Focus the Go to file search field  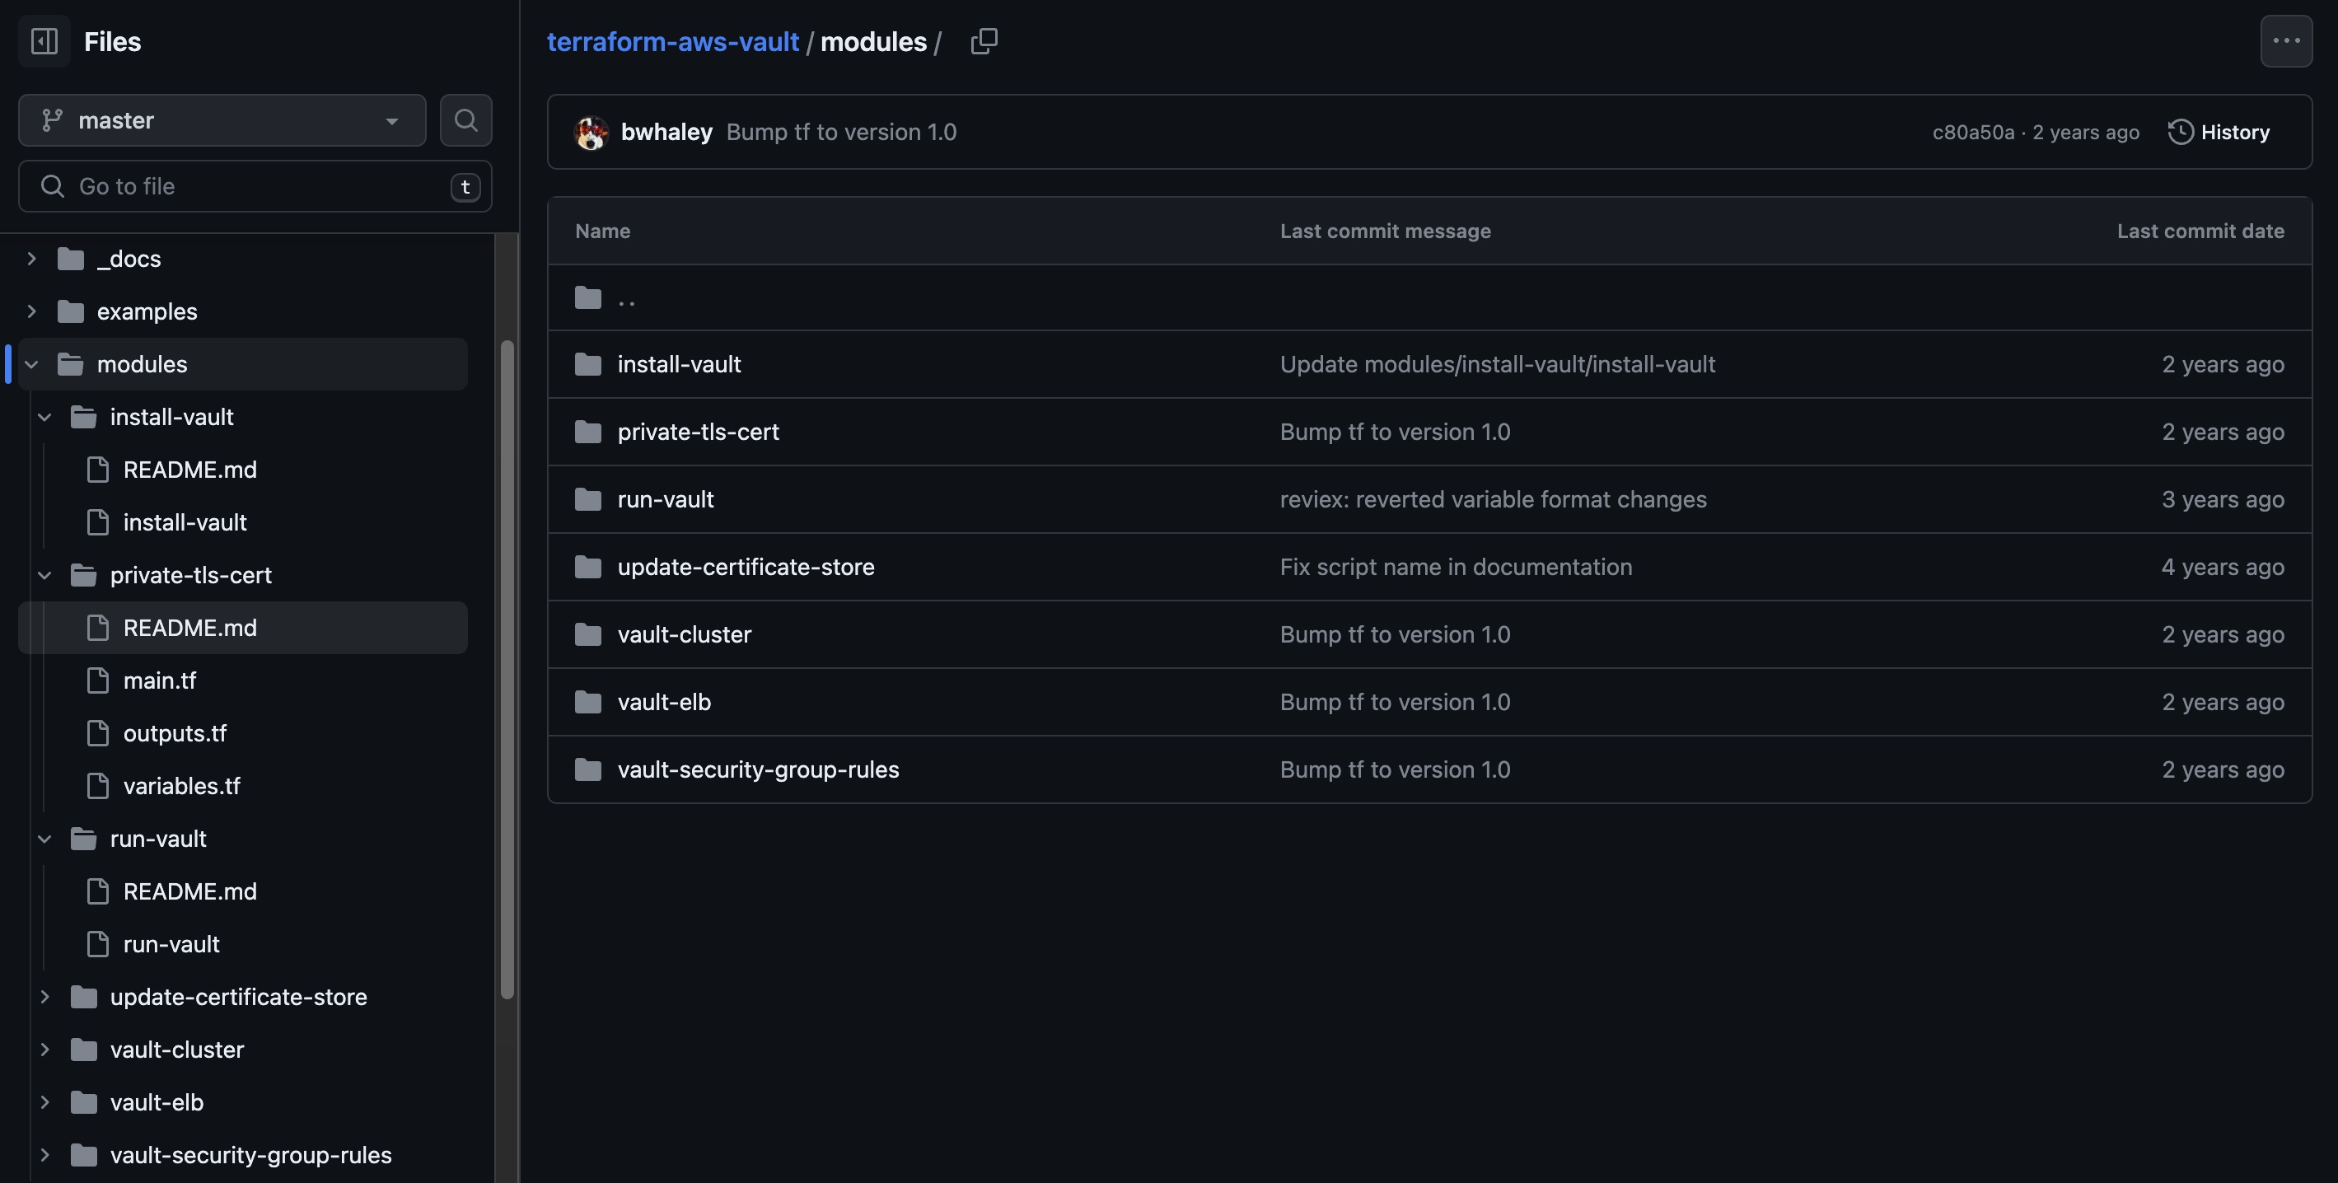(255, 186)
